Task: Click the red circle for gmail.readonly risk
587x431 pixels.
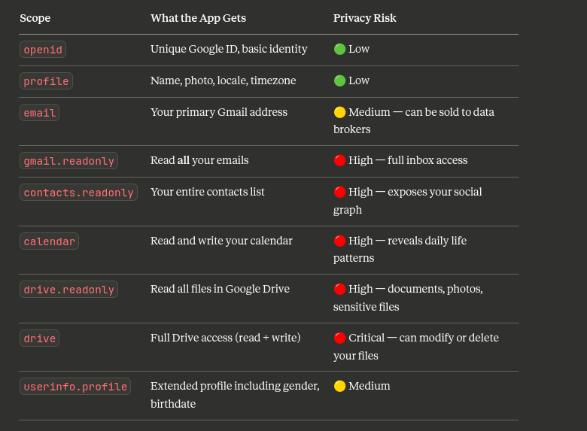Action: 339,160
